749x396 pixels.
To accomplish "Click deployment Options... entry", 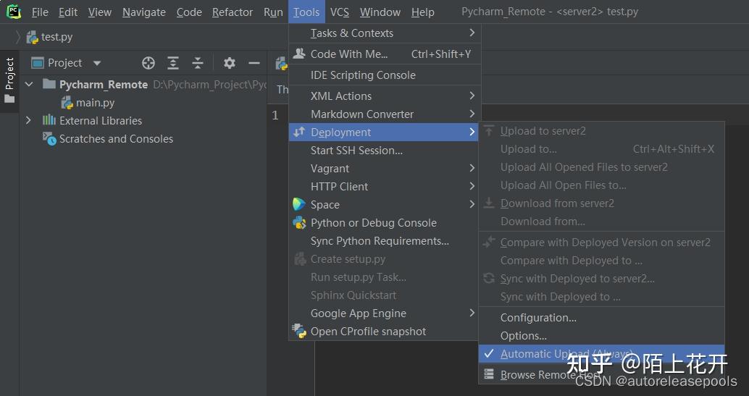I will 523,336.
